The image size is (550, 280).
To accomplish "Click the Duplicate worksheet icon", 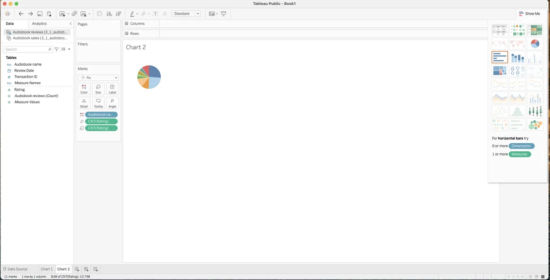I will click(x=74, y=14).
